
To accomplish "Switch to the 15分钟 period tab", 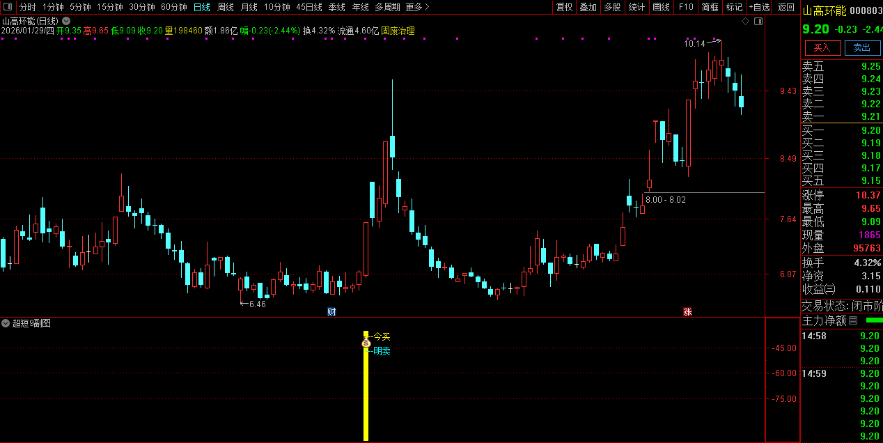I will tap(109, 7).
